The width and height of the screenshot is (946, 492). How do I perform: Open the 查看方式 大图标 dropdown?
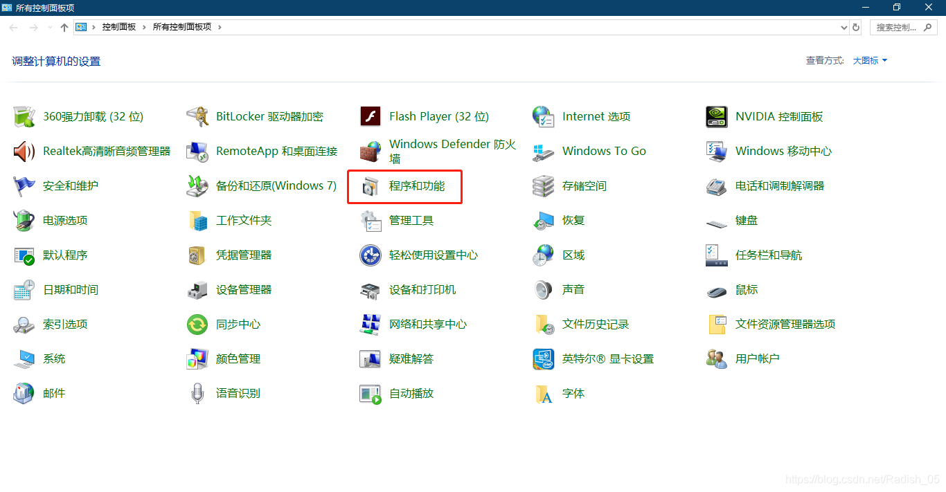point(870,61)
